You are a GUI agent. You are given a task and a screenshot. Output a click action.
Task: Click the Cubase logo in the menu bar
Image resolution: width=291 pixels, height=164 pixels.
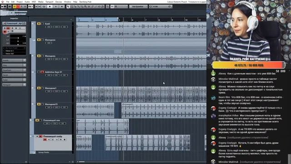click(2, 2)
